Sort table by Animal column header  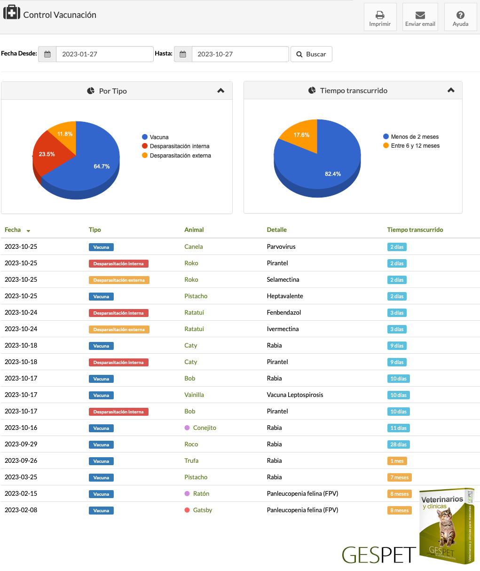pyautogui.click(x=194, y=230)
